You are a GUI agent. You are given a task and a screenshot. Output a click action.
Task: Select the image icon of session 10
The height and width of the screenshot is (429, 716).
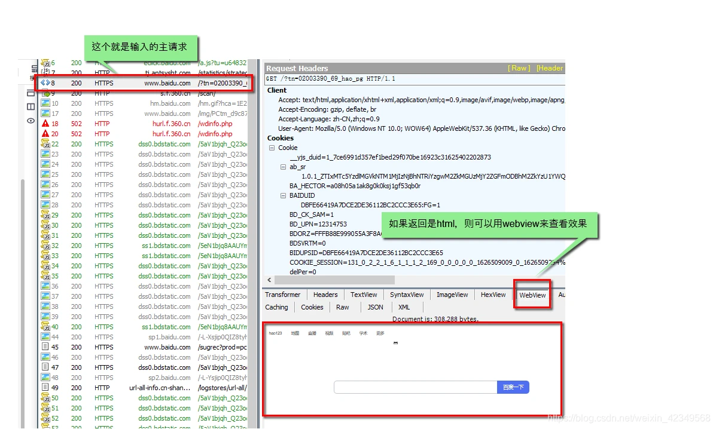tap(45, 103)
